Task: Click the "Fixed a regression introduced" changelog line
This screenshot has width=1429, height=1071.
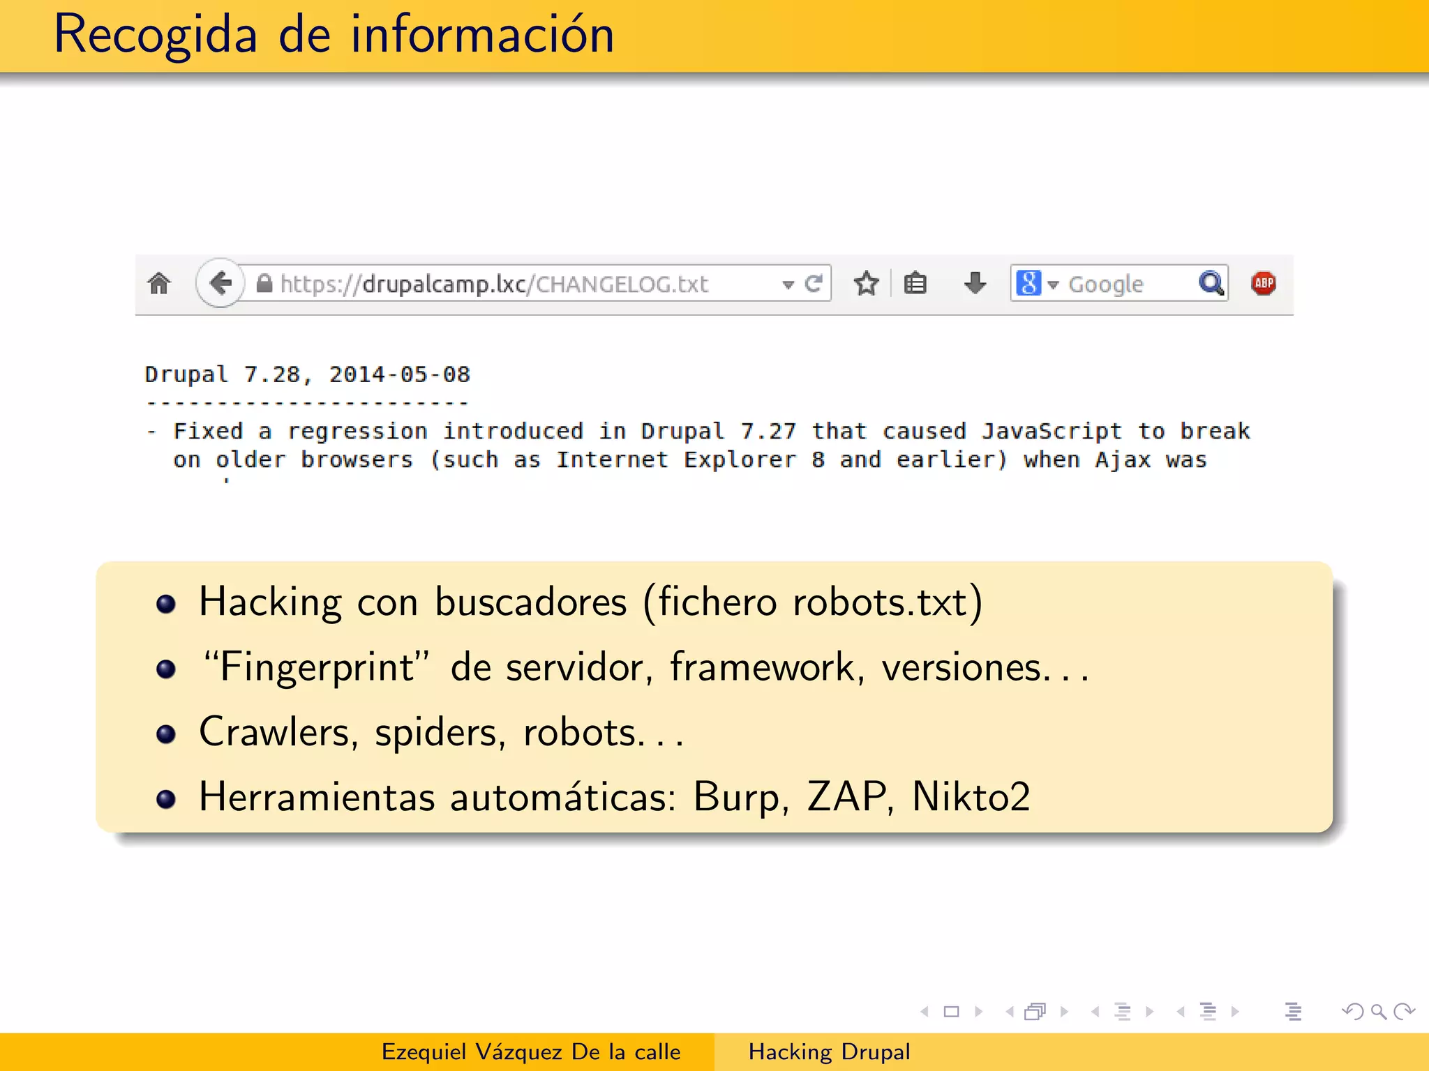Action: [x=698, y=432]
